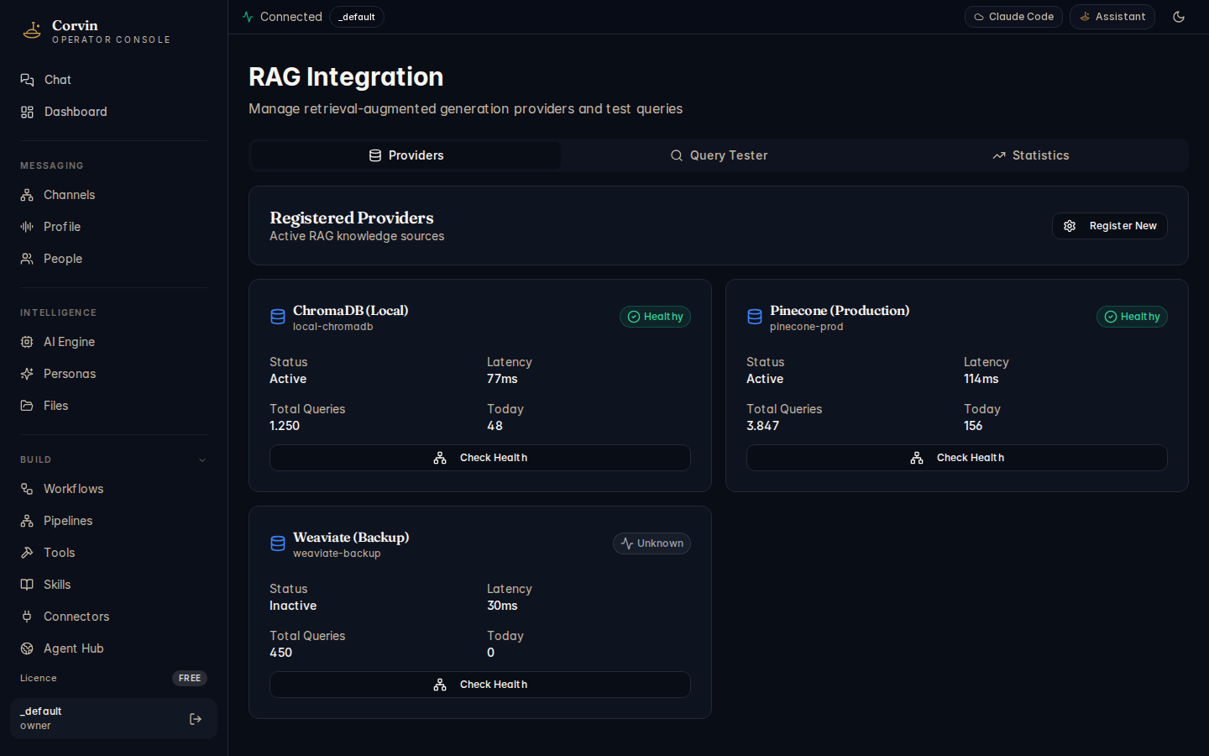Viewport: 1209px width, 756px height.
Task: Click the logout icon next to _default owner
Action: [196, 719]
